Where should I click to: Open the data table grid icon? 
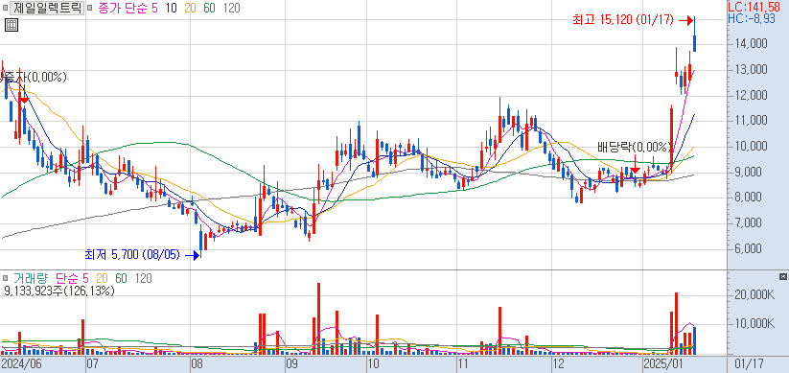tap(12, 25)
